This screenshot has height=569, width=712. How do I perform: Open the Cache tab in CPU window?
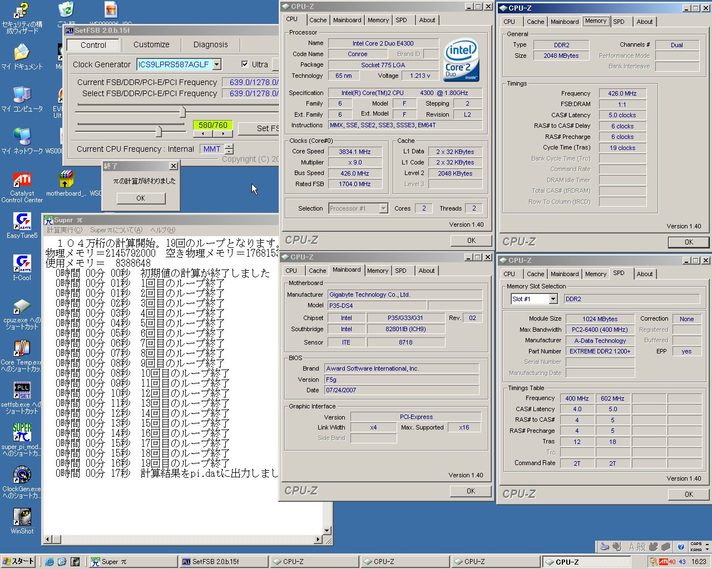318,20
